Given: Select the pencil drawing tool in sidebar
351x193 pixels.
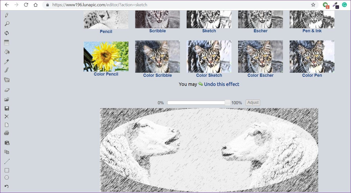Looking at the screenshot, I should 7,15.
